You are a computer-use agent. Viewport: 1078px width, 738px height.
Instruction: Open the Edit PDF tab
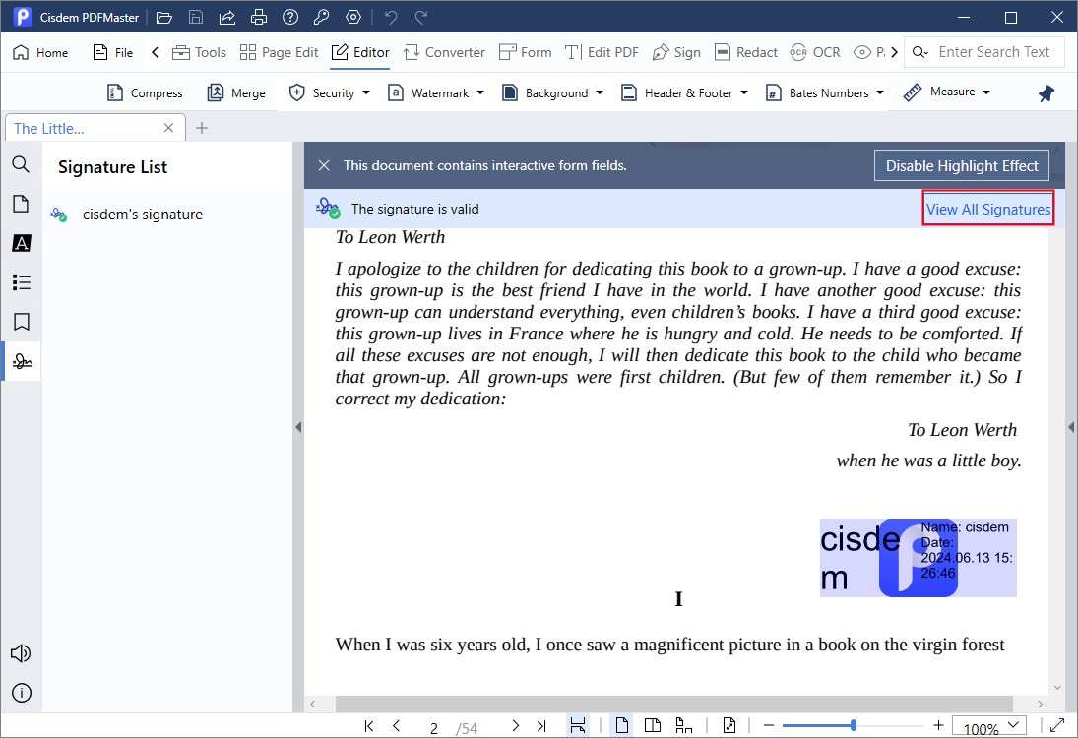point(602,52)
